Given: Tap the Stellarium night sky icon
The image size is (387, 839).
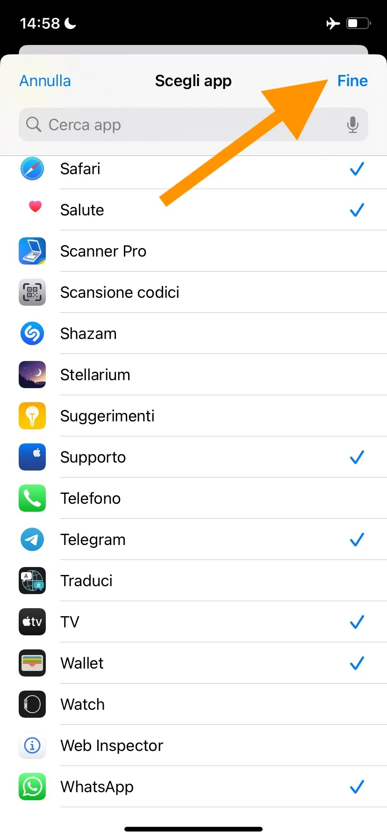Looking at the screenshot, I should pos(32,375).
